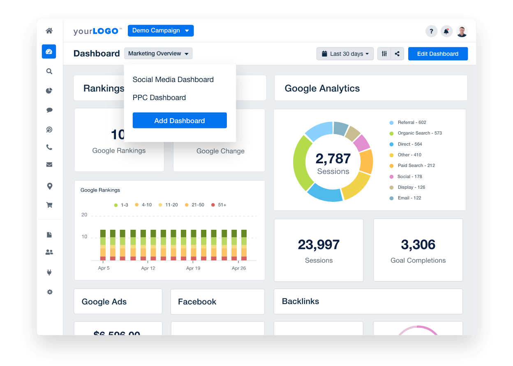
Task: Open the phone call tracking sidebar icon
Action: tap(49, 147)
